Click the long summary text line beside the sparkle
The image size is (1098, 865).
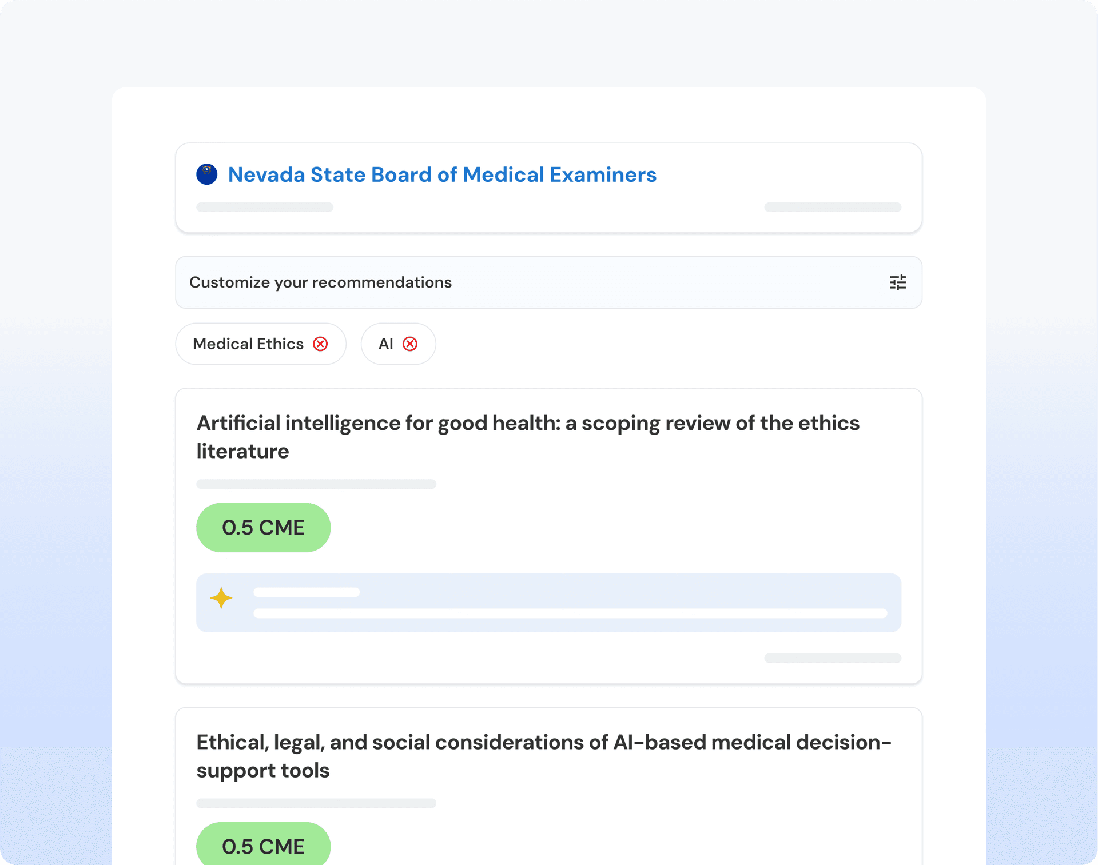(570, 613)
